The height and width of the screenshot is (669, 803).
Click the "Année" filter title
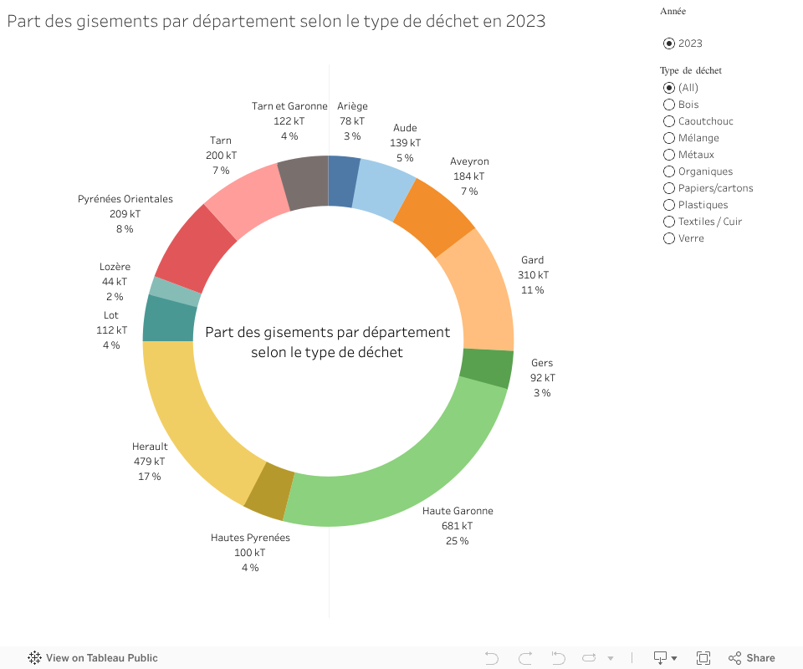pos(673,11)
